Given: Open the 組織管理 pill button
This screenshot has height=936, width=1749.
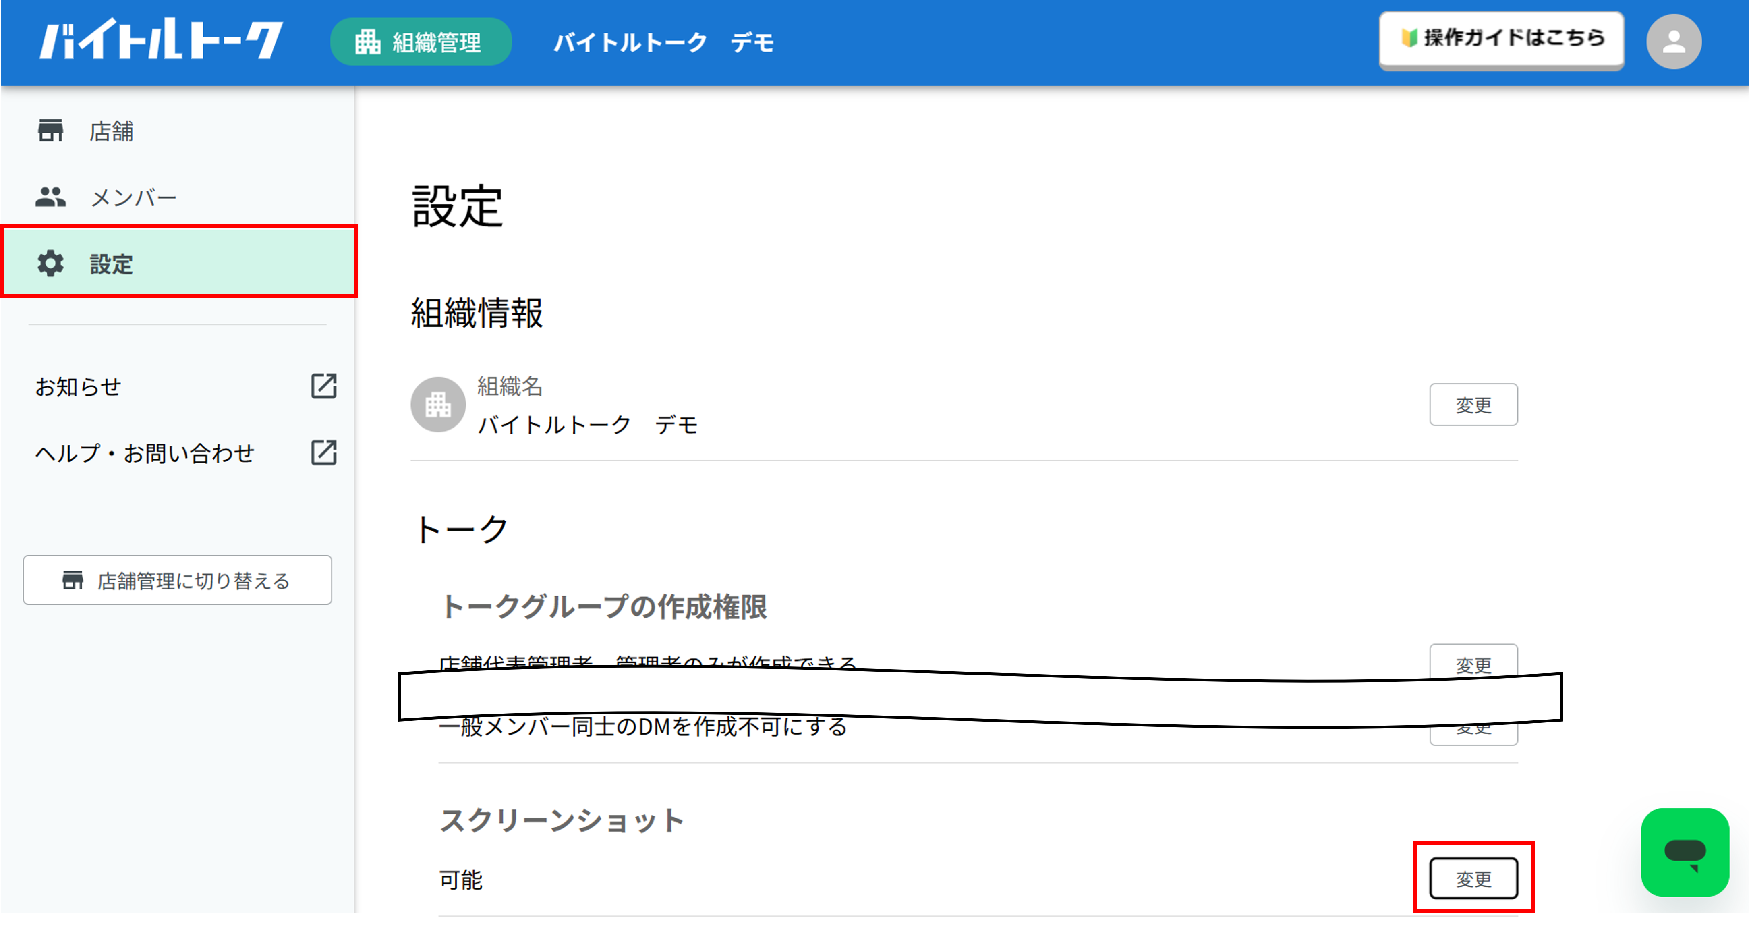Looking at the screenshot, I should click(x=420, y=42).
